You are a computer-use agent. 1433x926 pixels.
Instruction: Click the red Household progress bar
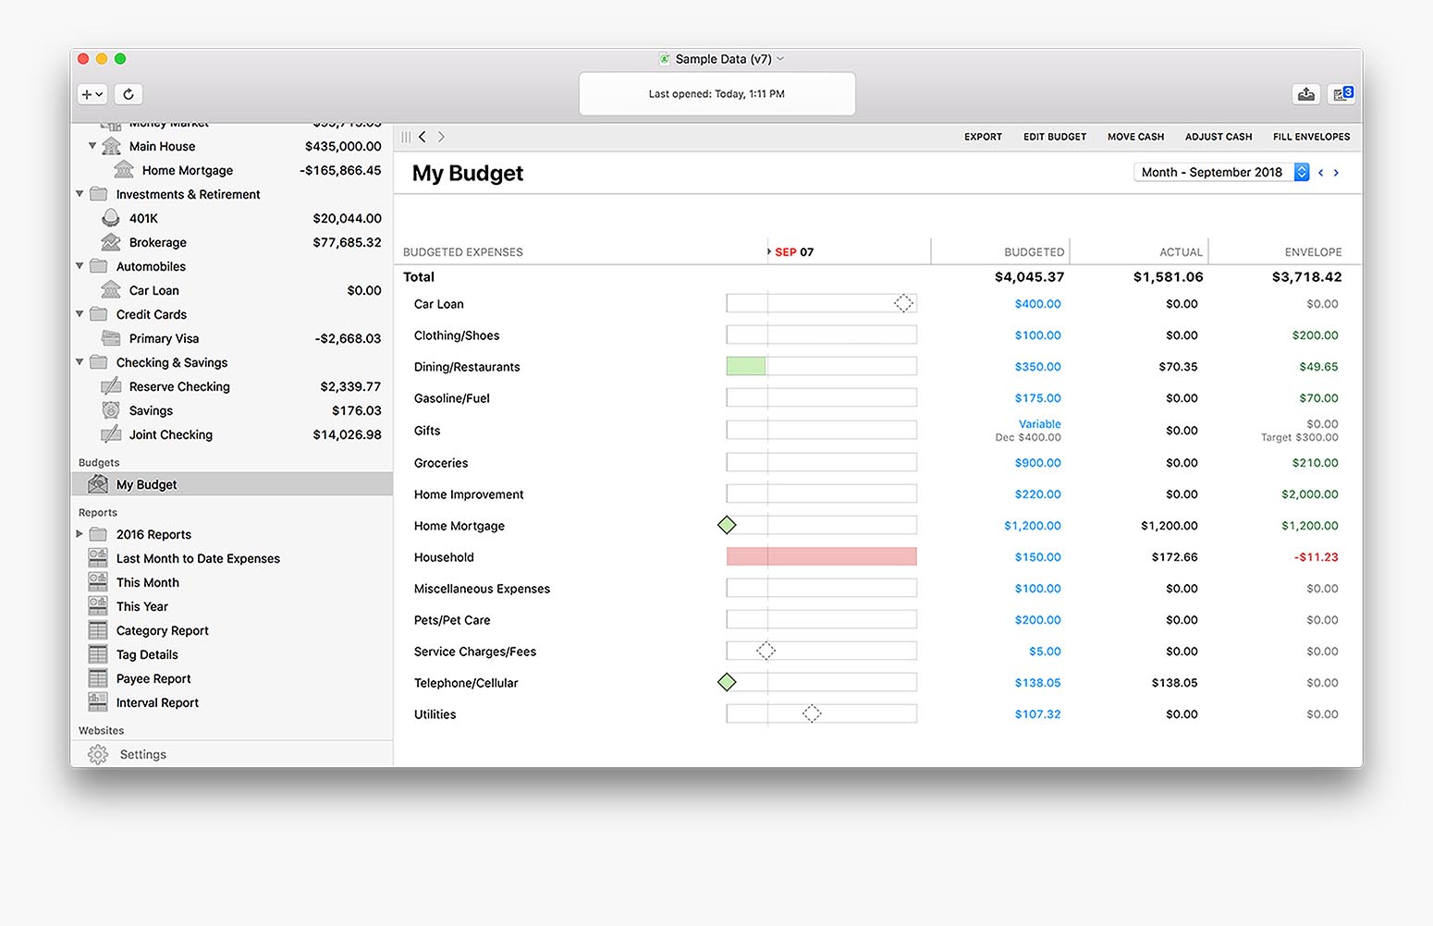pos(821,556)
